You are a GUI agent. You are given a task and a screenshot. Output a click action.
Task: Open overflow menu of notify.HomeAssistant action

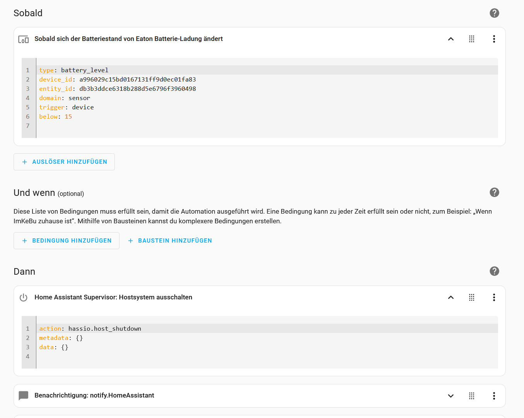click(x=494, y=396)
